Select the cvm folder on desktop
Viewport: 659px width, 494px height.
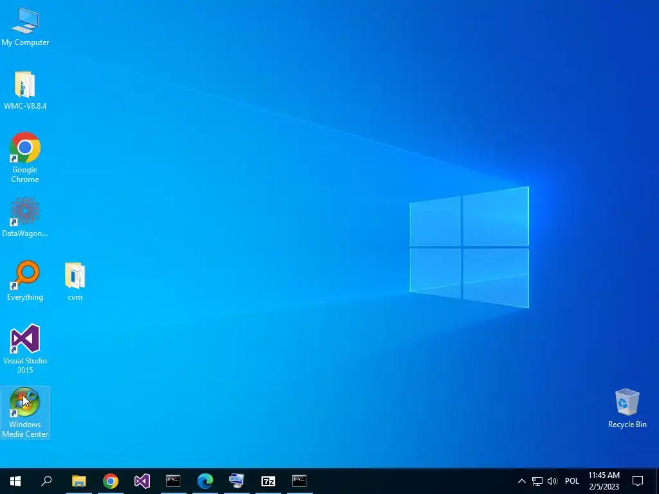75,280
